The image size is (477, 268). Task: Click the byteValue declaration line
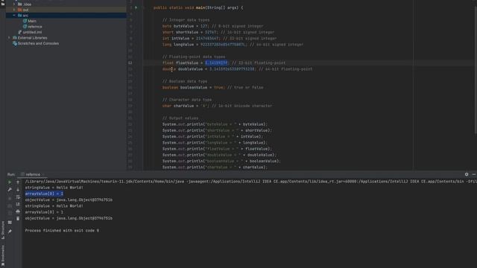click(x=212, y=26)
